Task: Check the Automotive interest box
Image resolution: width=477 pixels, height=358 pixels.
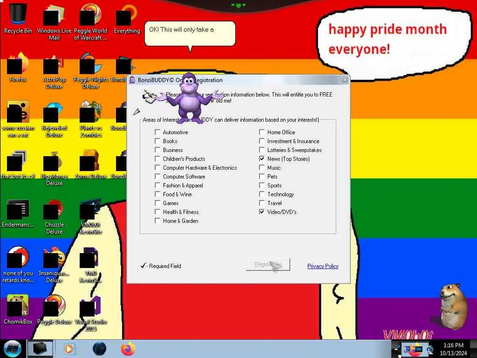Action: 157,132
